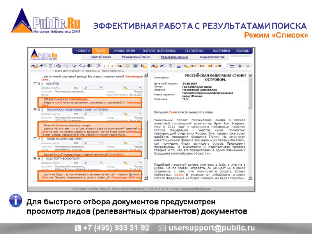Viewport: 312px width, 234px height.
Task: Select the ПОИСК tab
Action: (x=100, y=51)
